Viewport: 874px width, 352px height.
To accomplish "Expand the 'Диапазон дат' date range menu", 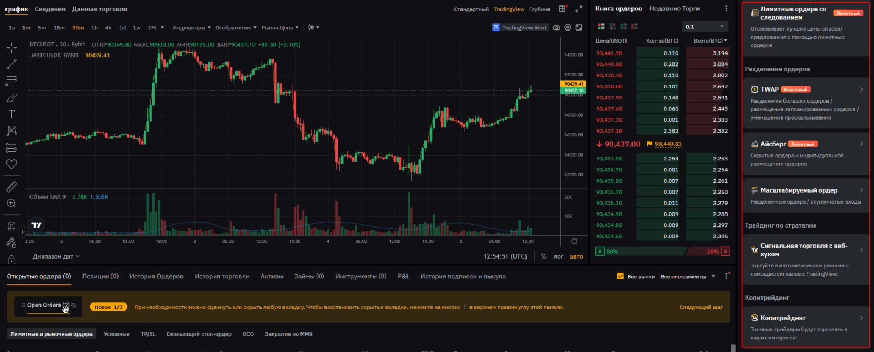I will [x=56, y=256].
